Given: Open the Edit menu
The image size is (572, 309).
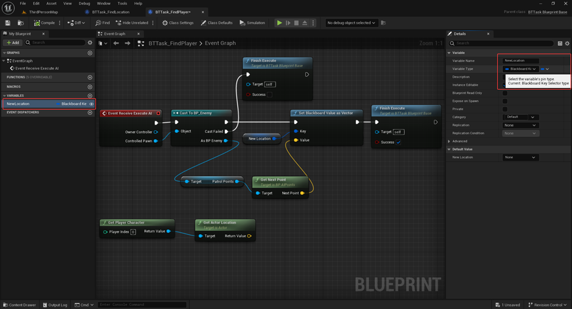Looking at the screenshot, I should pos(36,3).
